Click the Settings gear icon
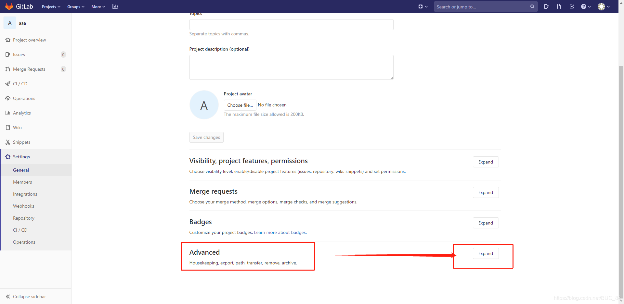This screenshot has height=304, width=624. (8, 157)
